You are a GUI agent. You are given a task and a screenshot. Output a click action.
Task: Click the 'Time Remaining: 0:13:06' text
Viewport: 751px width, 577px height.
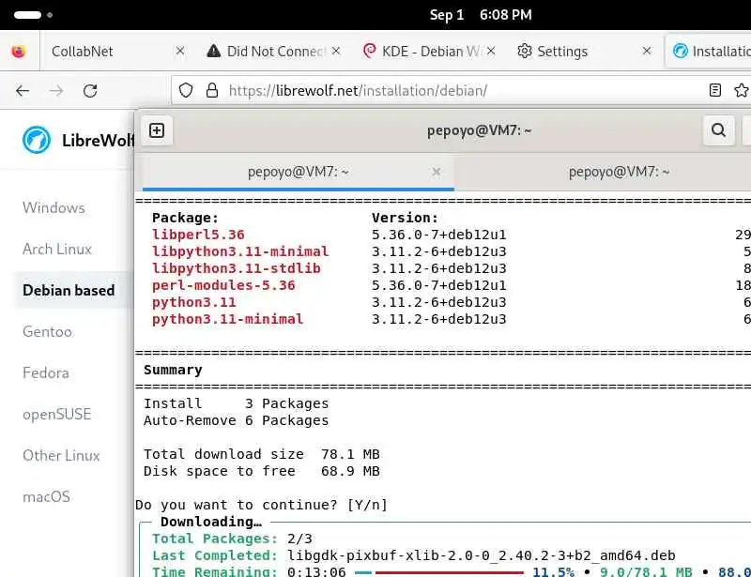249,571
